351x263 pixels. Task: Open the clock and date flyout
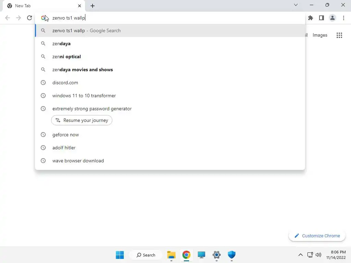click(336, 255)
